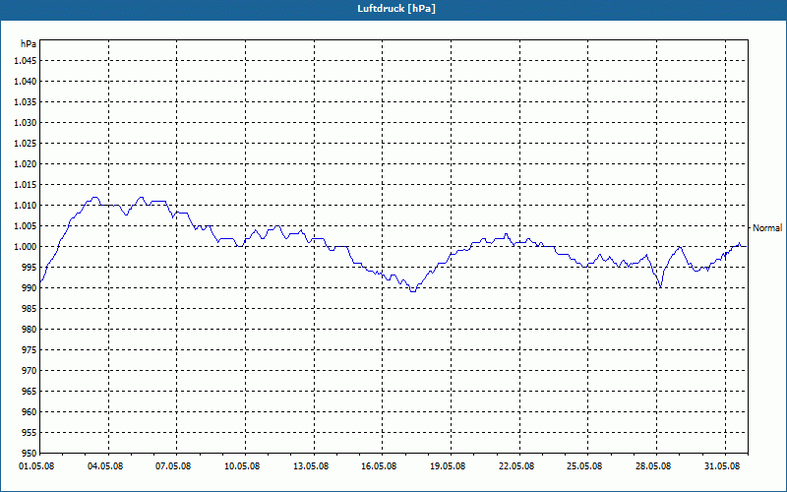Click the 16.05.08 date label
The height and width of the screenshot is (492, 787).
pyautogui.click(x=379, y=465)
